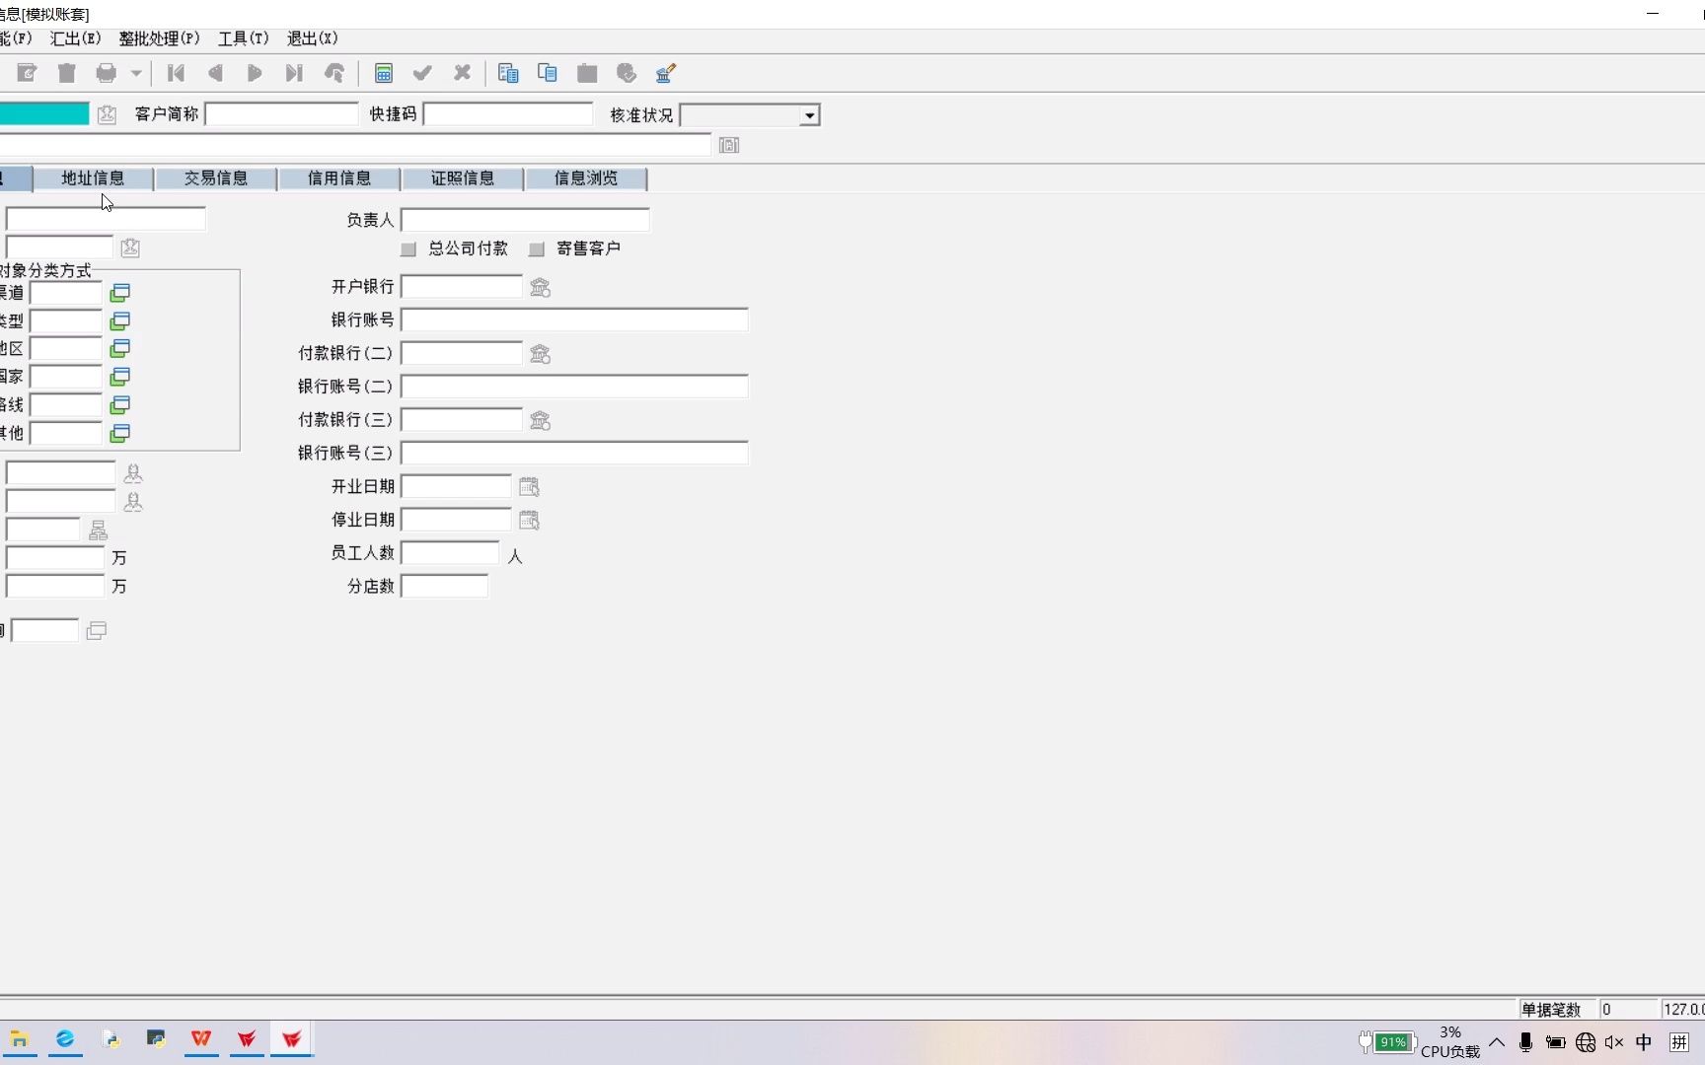Toggle the 寄售客户 checkbox
The image size is (1705, 1065).
coord(537,249)
